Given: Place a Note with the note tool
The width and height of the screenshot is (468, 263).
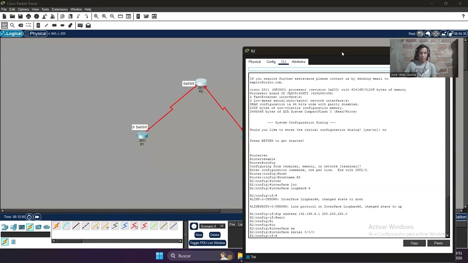Looking at the screenshot, I should [x=38, y=25].
